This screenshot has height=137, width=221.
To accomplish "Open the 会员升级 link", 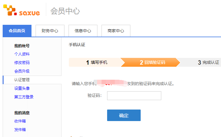I will click(22, 71).
